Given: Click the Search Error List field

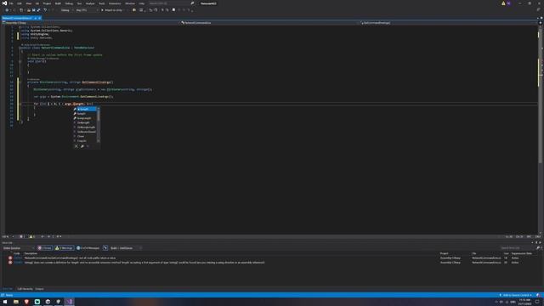Looking at the screenshot, I should 518,248.
